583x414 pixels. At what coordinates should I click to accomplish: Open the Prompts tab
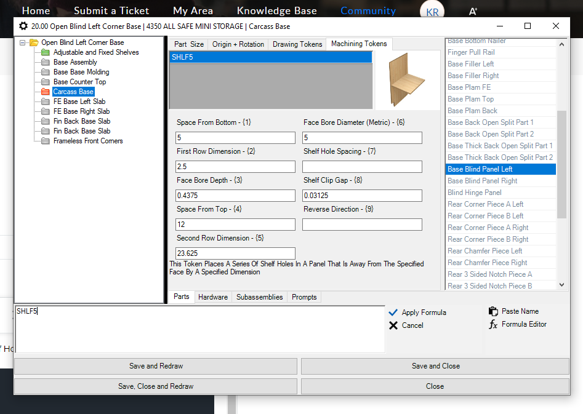click(x=304, y=297)
